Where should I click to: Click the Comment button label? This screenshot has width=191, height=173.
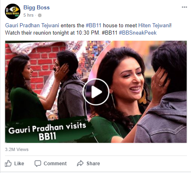pyautogui.click(x=55, y=164)
